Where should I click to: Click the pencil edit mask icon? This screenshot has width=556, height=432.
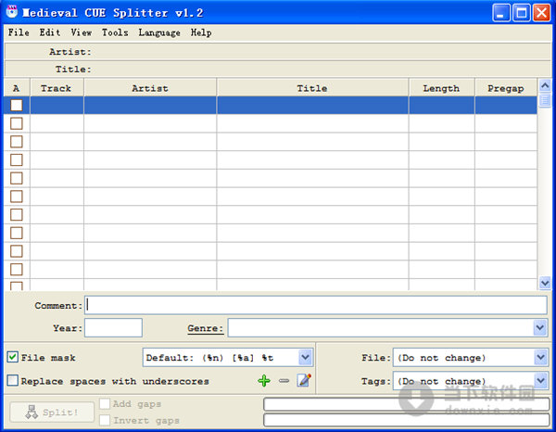tap(304, 380)
